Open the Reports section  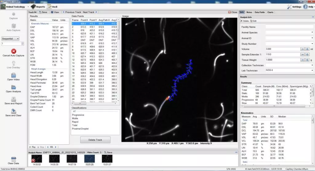point(38,7)
